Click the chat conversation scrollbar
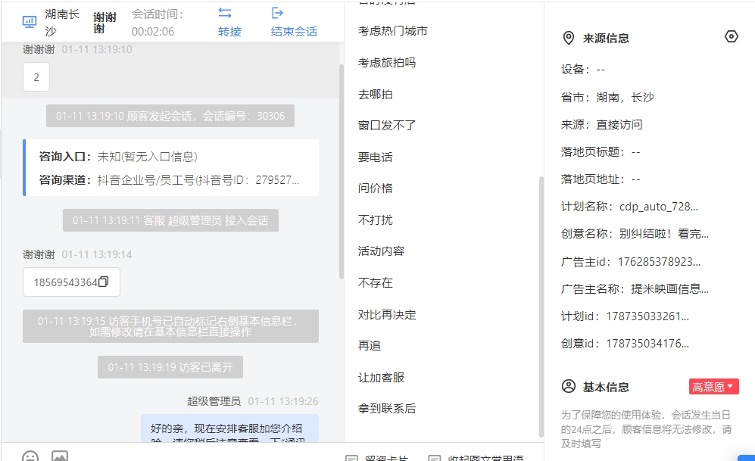 (x=342, y=172)
